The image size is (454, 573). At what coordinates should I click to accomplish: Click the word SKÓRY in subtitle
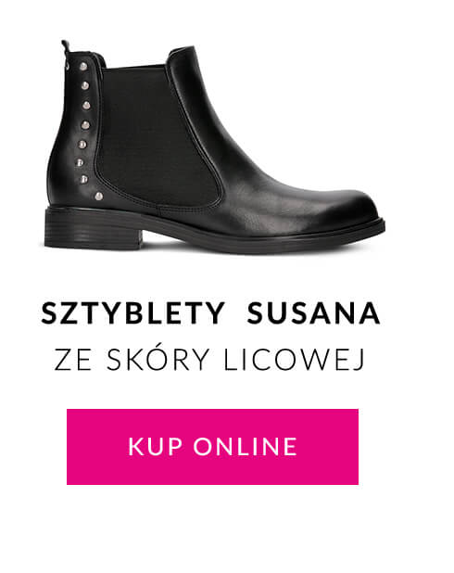tap(158, 359)
